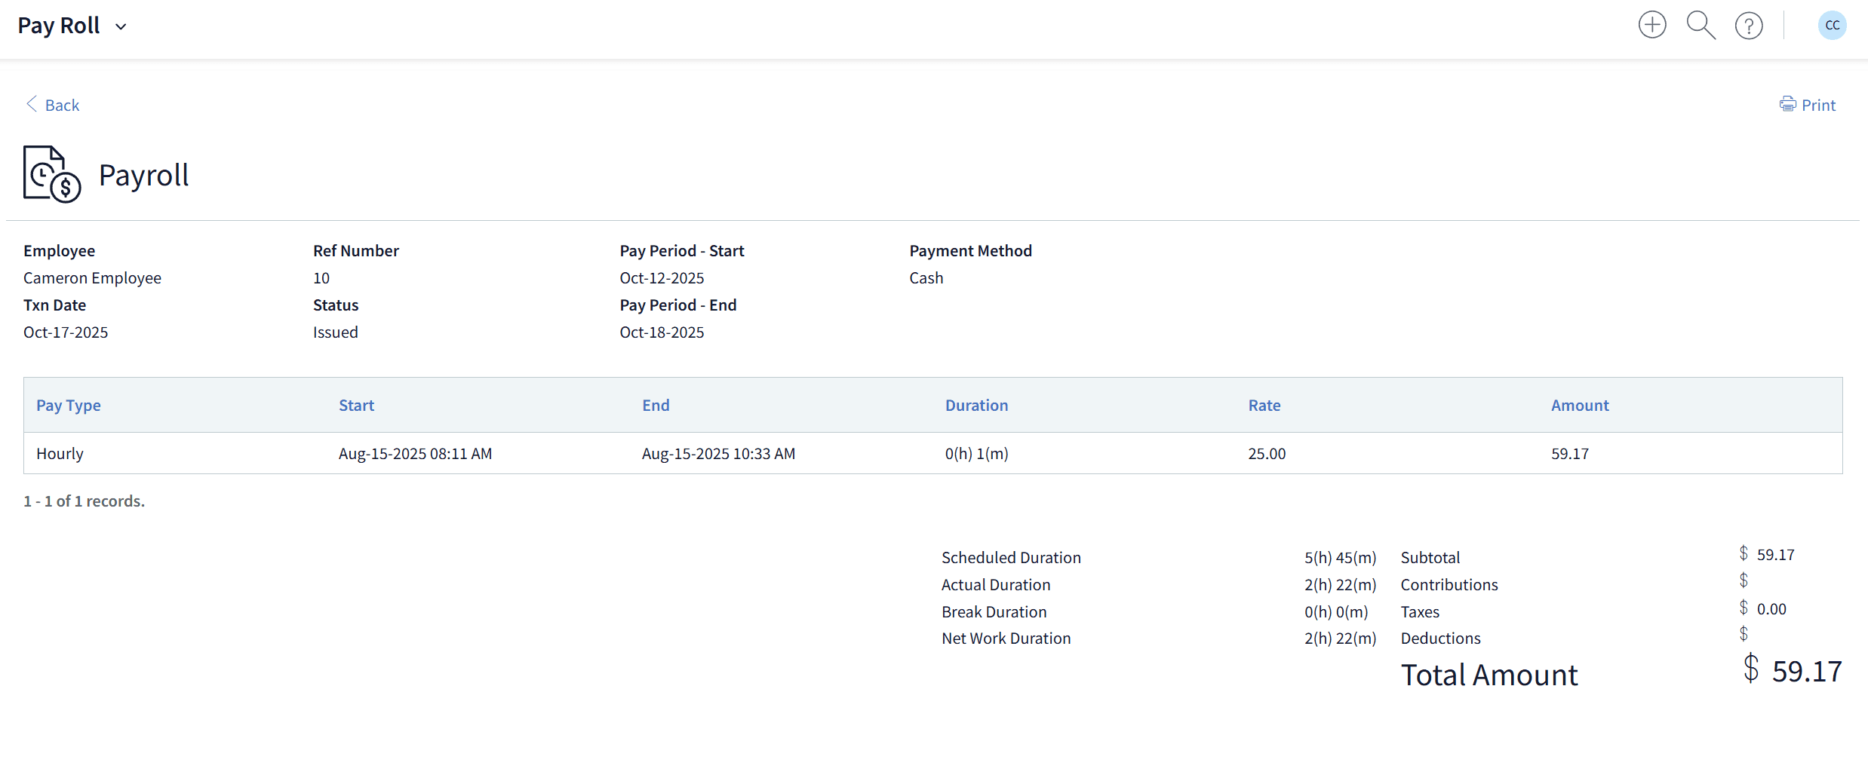
Task: Click pay period start Oct-12-2025
Action: tap(662, 277)
